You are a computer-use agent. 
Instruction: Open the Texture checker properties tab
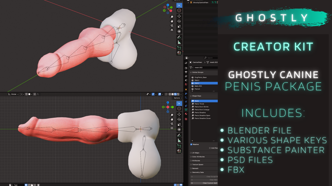coord(186,119)
